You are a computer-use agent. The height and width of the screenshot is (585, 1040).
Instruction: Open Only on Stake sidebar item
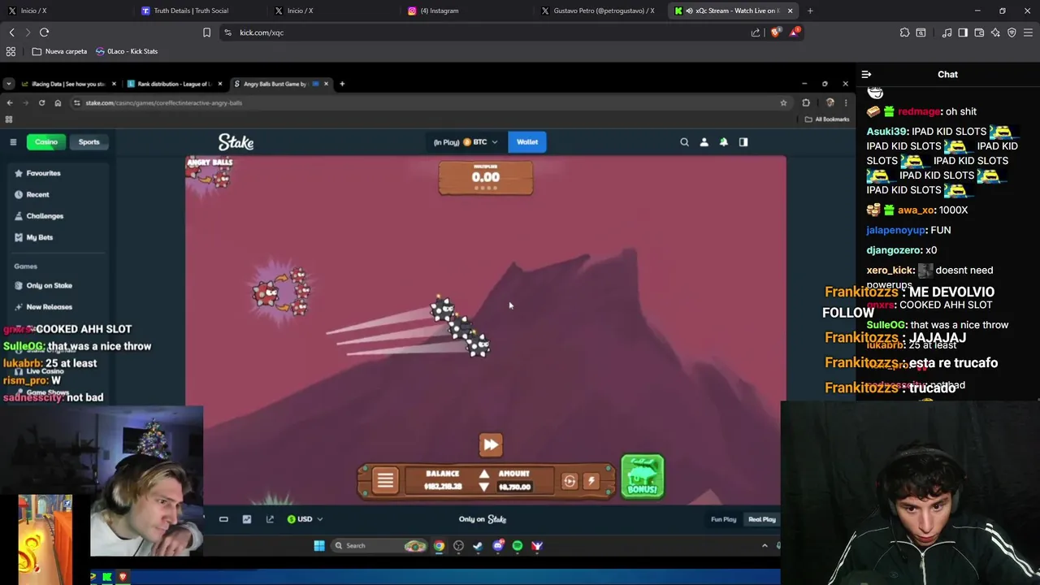click(43, 285)
